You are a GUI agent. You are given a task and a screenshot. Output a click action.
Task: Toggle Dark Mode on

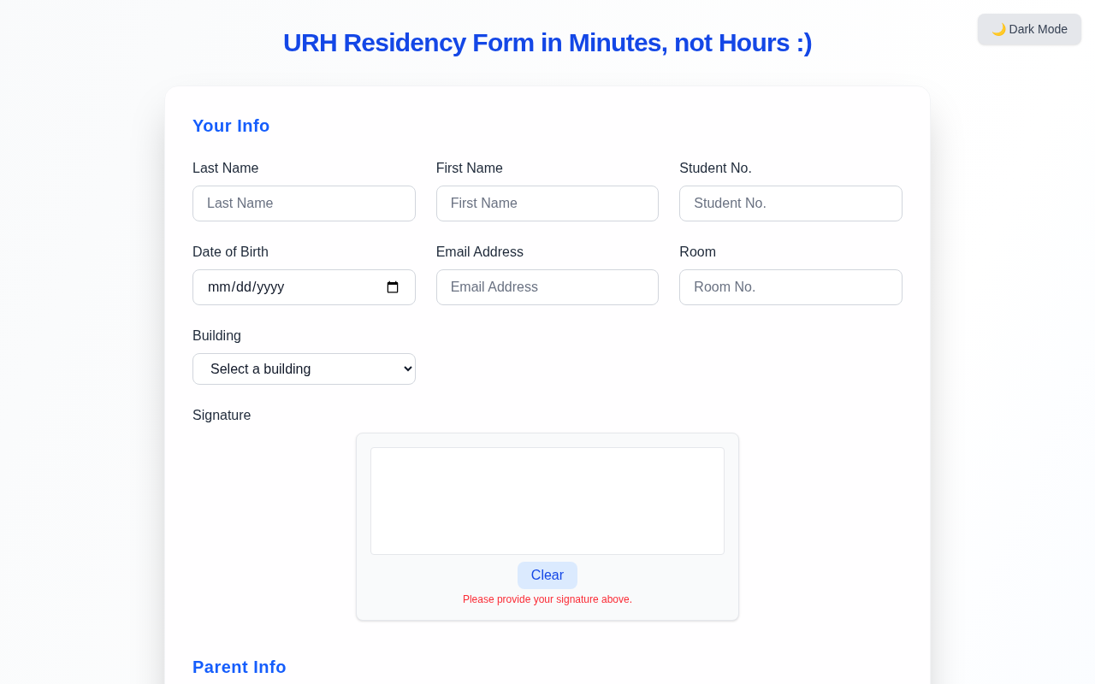pos(1029,29)
